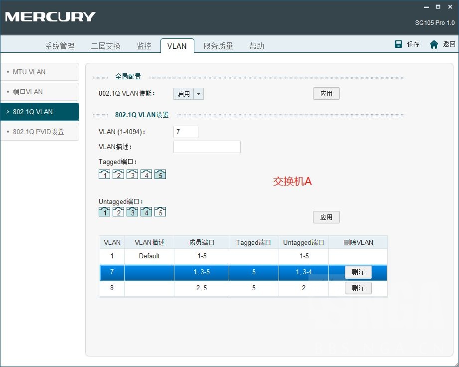Toggle Untagged port 1 selector

(104, 212)
